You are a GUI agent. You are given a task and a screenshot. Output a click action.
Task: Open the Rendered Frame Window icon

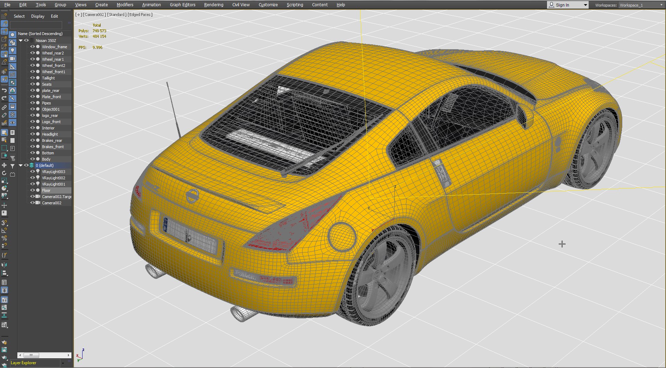click(x=4, y=350)
